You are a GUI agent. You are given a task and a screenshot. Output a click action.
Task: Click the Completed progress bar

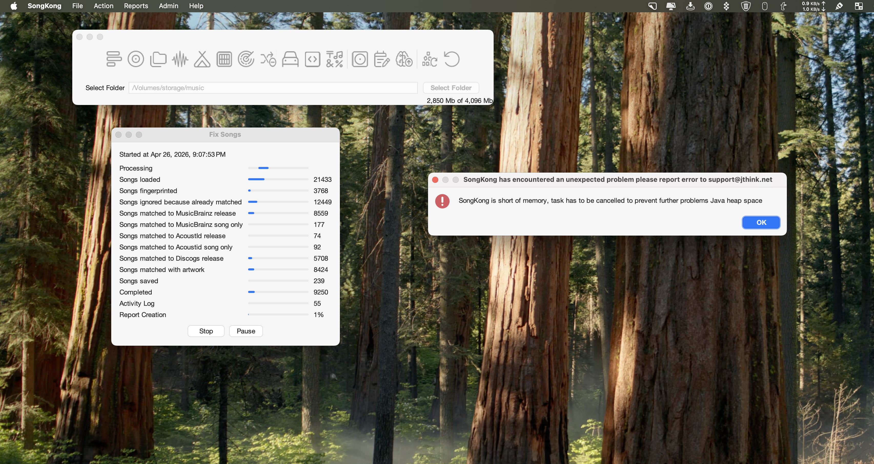[x=278, y=292]
